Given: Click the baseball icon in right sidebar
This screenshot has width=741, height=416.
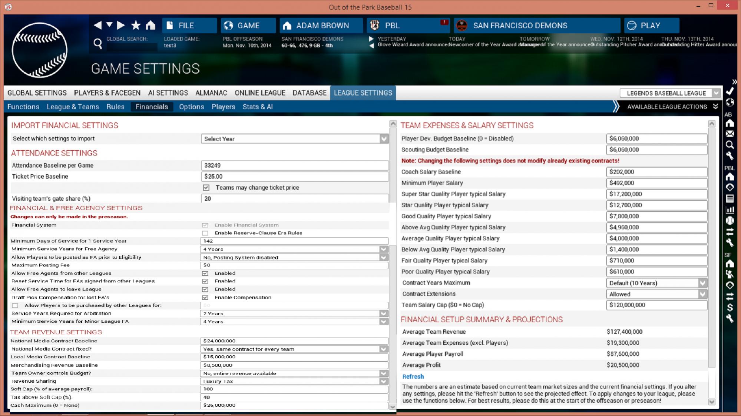Looking at the screenshot, I should pyautogui.click(x=730, y=221).
